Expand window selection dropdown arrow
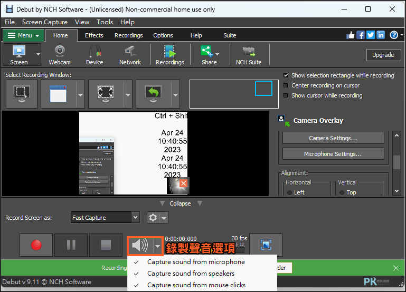 [x=81, y=94]
